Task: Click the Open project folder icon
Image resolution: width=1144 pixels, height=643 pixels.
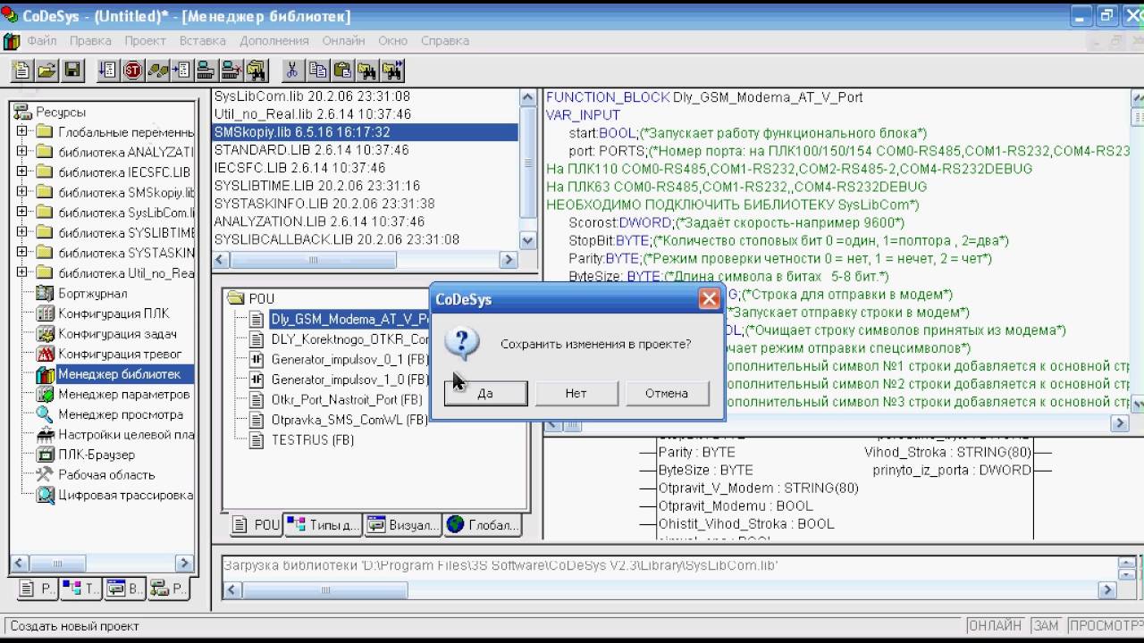Action: pyautogui.click(x=46, y=70)
